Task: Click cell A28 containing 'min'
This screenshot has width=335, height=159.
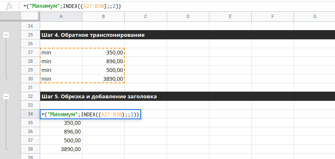Action: pyautogui.click(x=61, y=61)
